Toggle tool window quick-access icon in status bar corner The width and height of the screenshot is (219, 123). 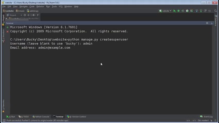coord(4,120)
